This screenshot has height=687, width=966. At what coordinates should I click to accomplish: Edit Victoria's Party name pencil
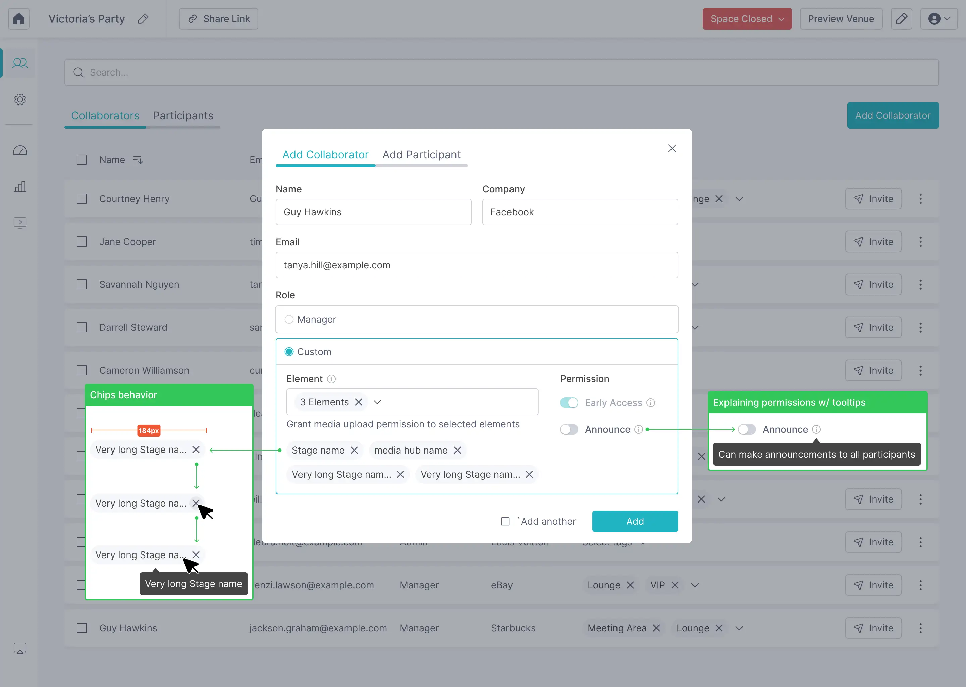click(x=143, y=18)
